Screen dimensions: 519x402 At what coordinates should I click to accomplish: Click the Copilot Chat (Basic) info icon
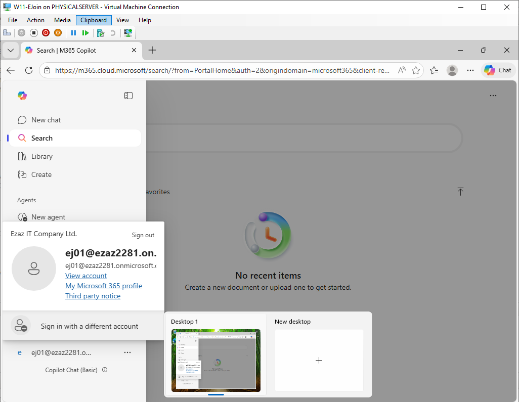pos(105,370)
